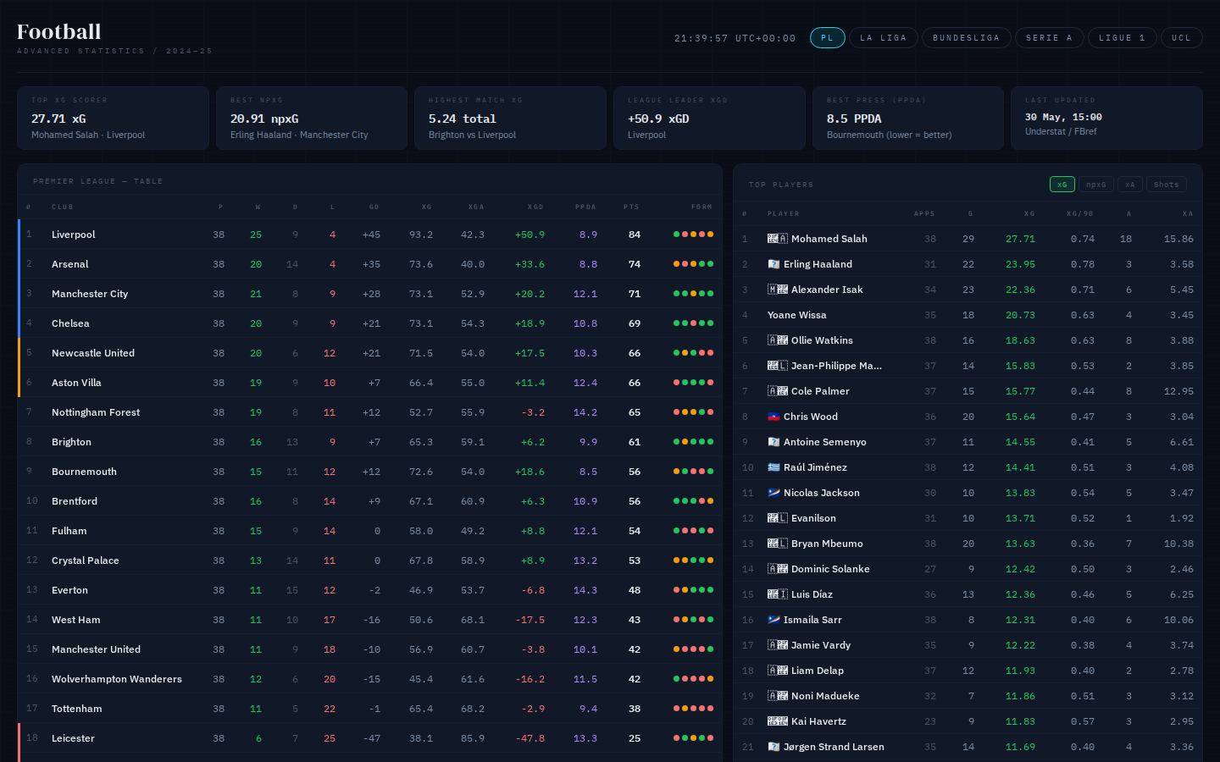
Task: Open the League Leader xGD stat card
Action: coord(709,118)
